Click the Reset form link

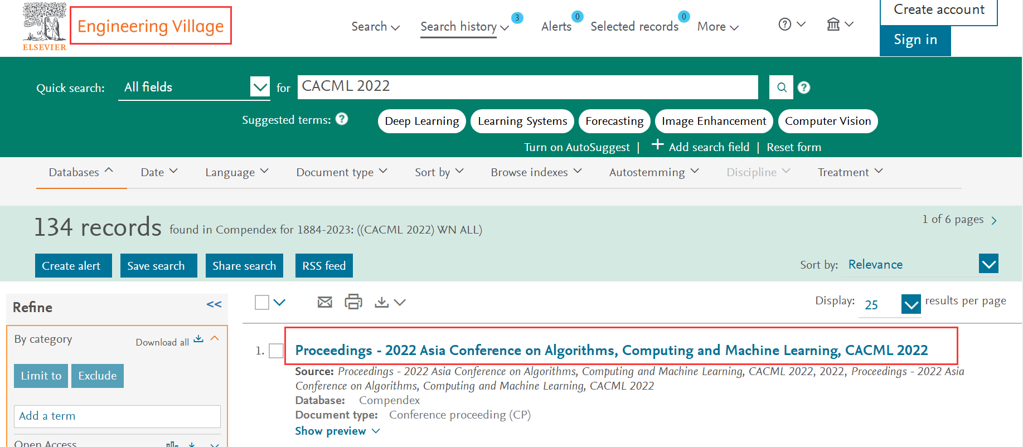[794, 147]
